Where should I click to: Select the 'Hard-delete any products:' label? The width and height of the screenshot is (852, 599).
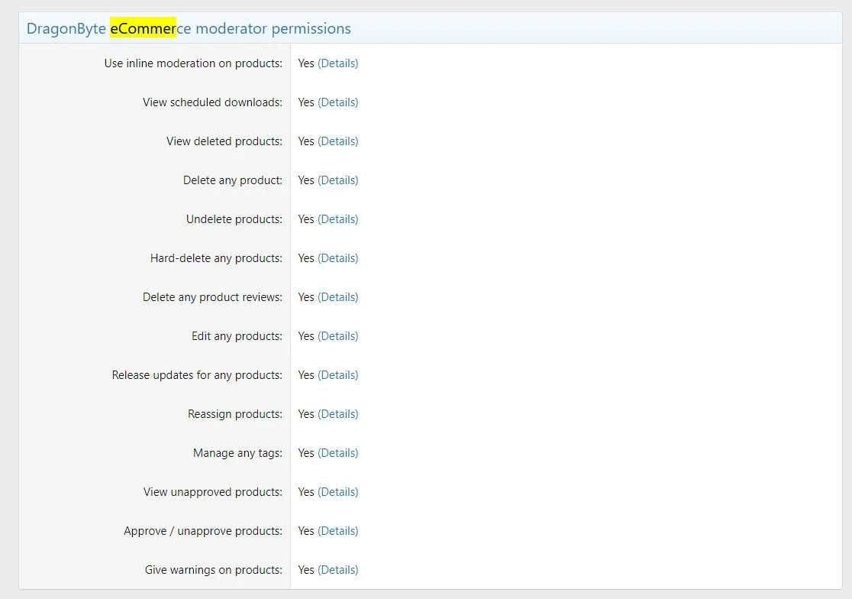tap(216, 258)
